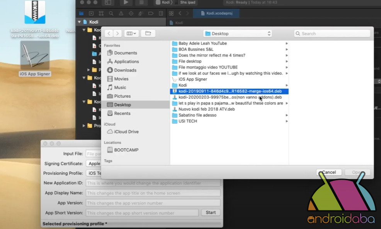The height and width of the screenshot is (229, 381).
Task: Go back in file dialog history
Action: tap(109, 33)
